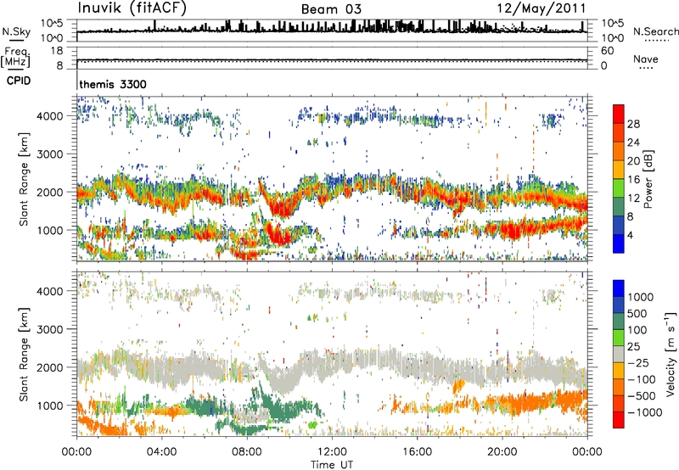Click the '04:00' time axis label
This screenshot has width=679, height=470.
(161, 452)
